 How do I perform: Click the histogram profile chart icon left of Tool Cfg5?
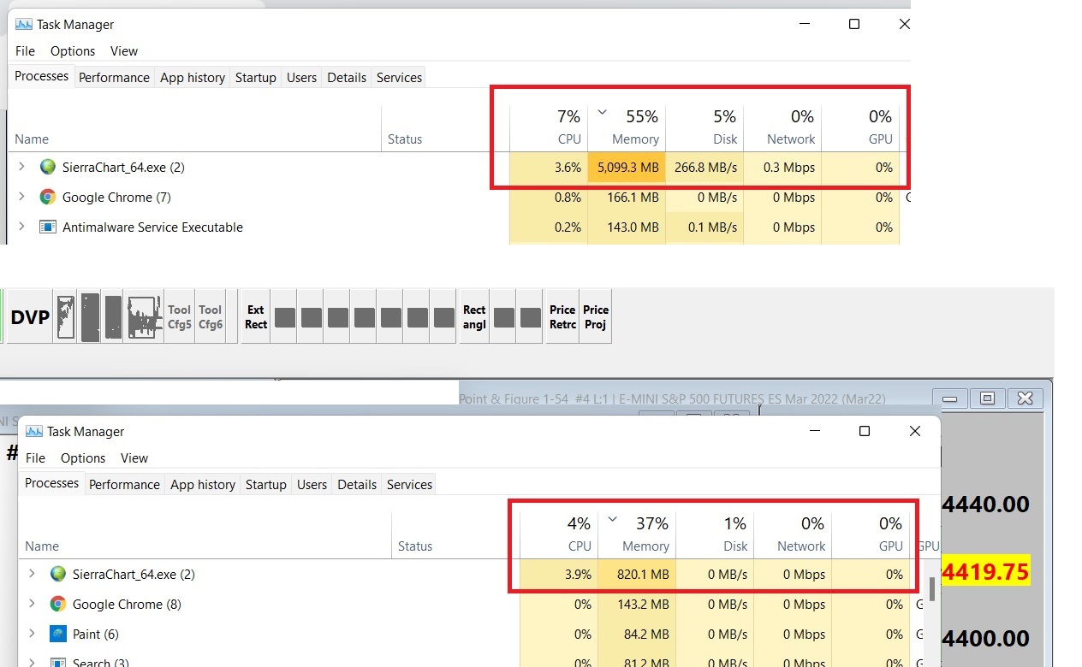[x=145, y=317]
